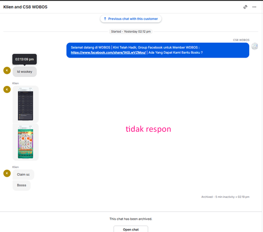Image resolution: width=263 pixels, height=232 pixels.
Task: Click the avatar beside 'Id wookey' message
Action: click(x=7, y=71)
